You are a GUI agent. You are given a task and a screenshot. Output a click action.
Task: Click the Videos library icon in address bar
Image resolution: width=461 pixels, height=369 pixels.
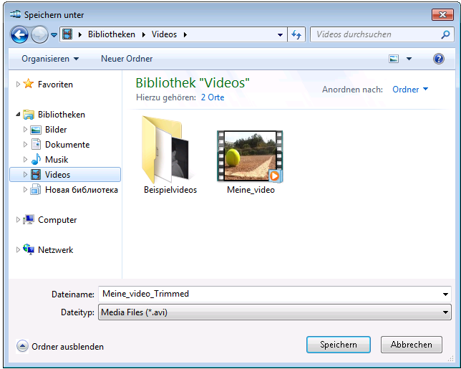[x=67, y=34]
